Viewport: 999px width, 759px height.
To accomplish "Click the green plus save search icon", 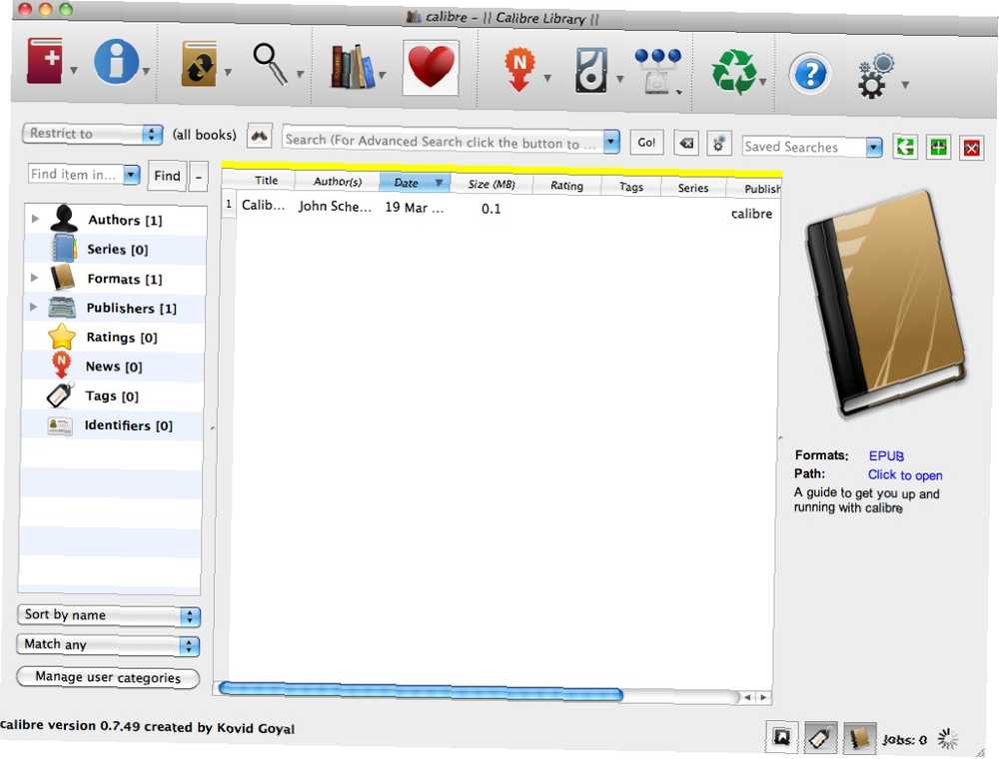I will click(938, 148).
